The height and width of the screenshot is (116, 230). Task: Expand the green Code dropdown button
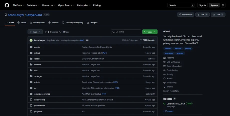(150, 32)
